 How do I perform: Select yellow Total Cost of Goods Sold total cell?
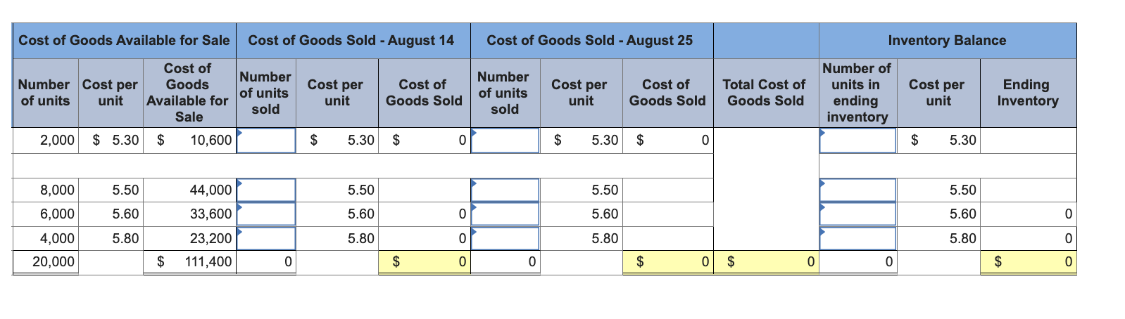766,262
